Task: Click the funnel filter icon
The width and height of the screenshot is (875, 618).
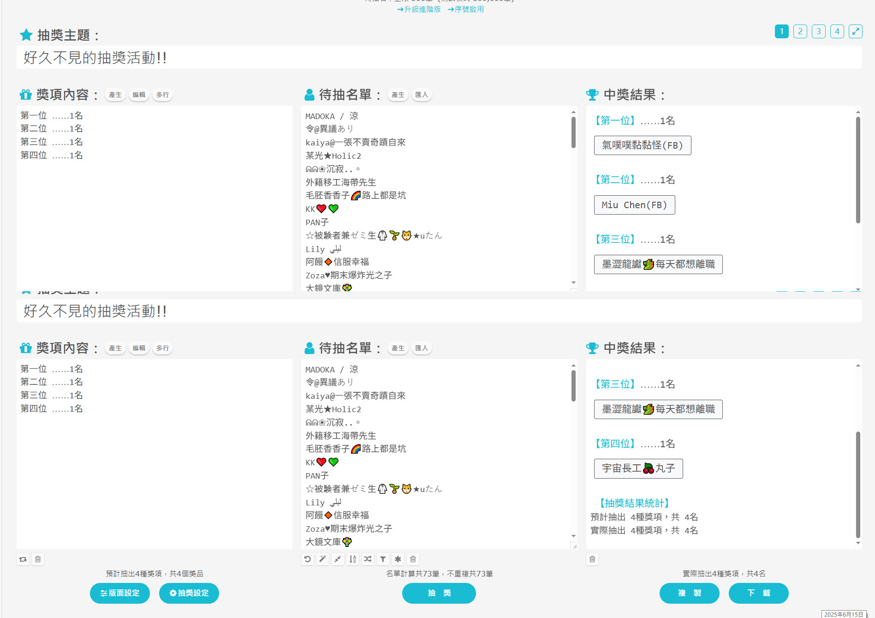Action: tap(383, 559)
